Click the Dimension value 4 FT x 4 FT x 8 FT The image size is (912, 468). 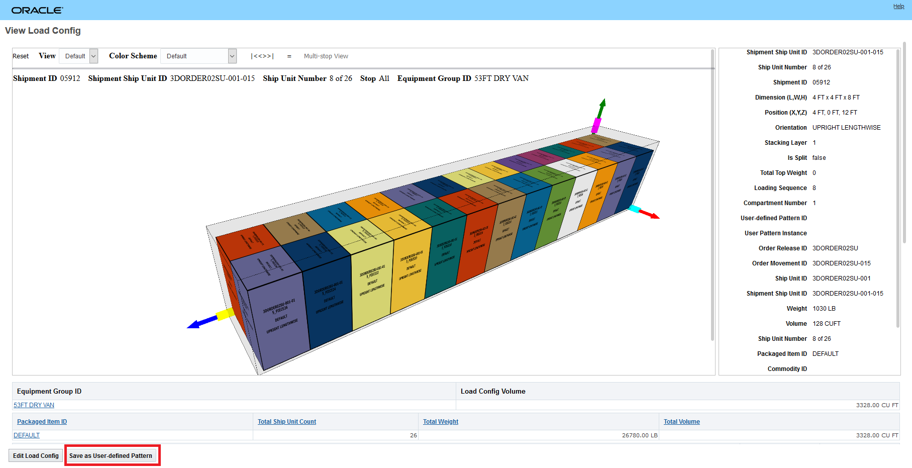(x=836, y=98)
